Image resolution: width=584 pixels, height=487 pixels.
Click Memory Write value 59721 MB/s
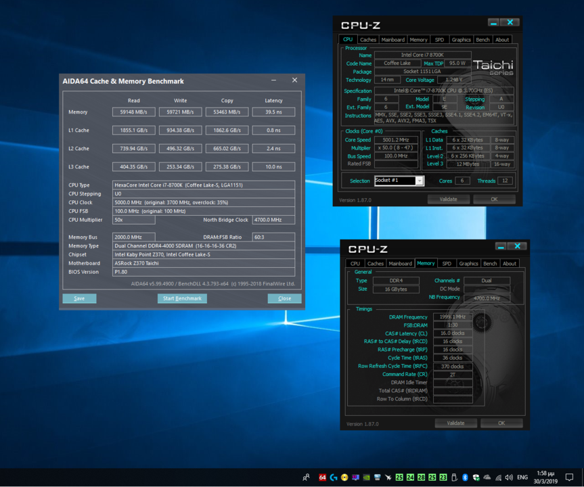click(180, 112)
